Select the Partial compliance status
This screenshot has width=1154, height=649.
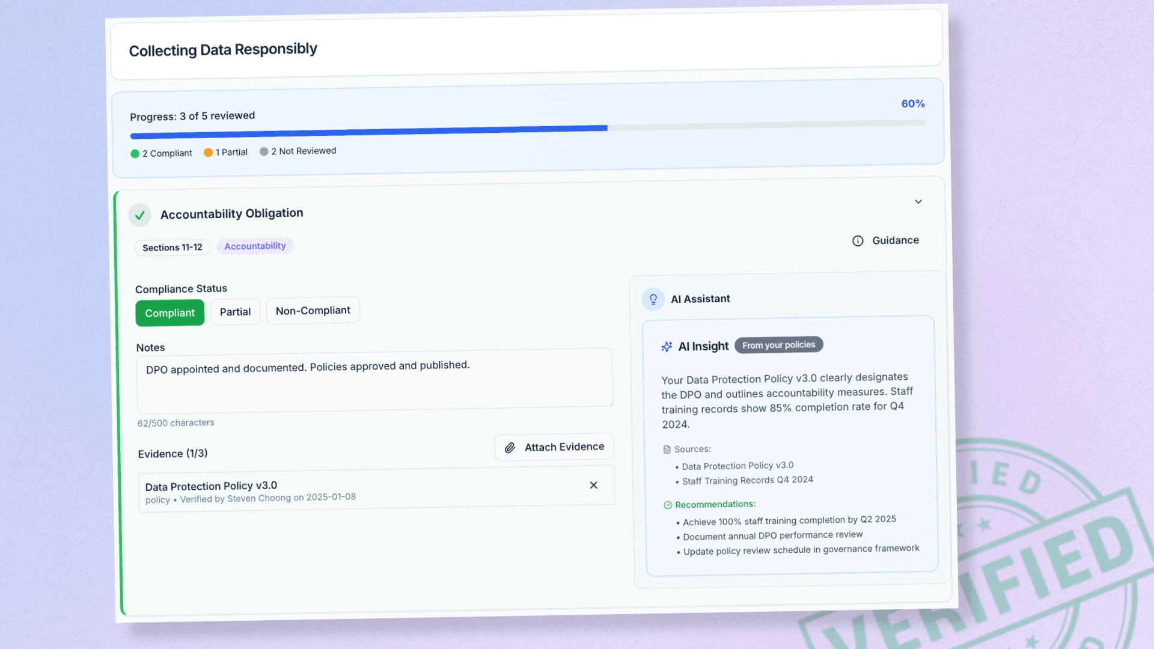point(235,312)
